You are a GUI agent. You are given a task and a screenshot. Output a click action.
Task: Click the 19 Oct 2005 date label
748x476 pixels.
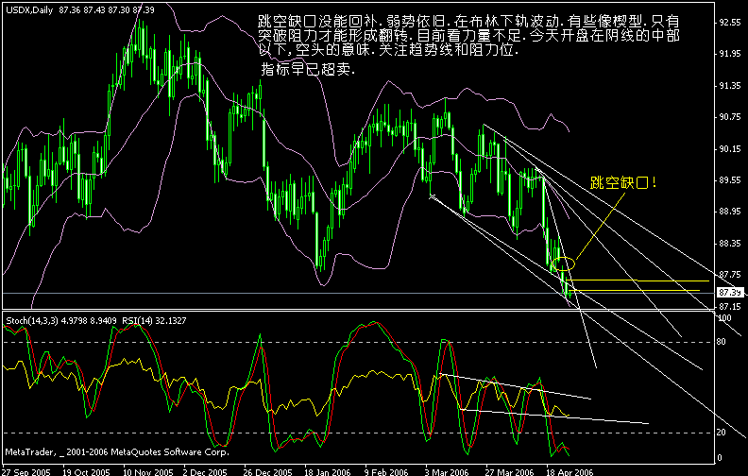point(86,472)
